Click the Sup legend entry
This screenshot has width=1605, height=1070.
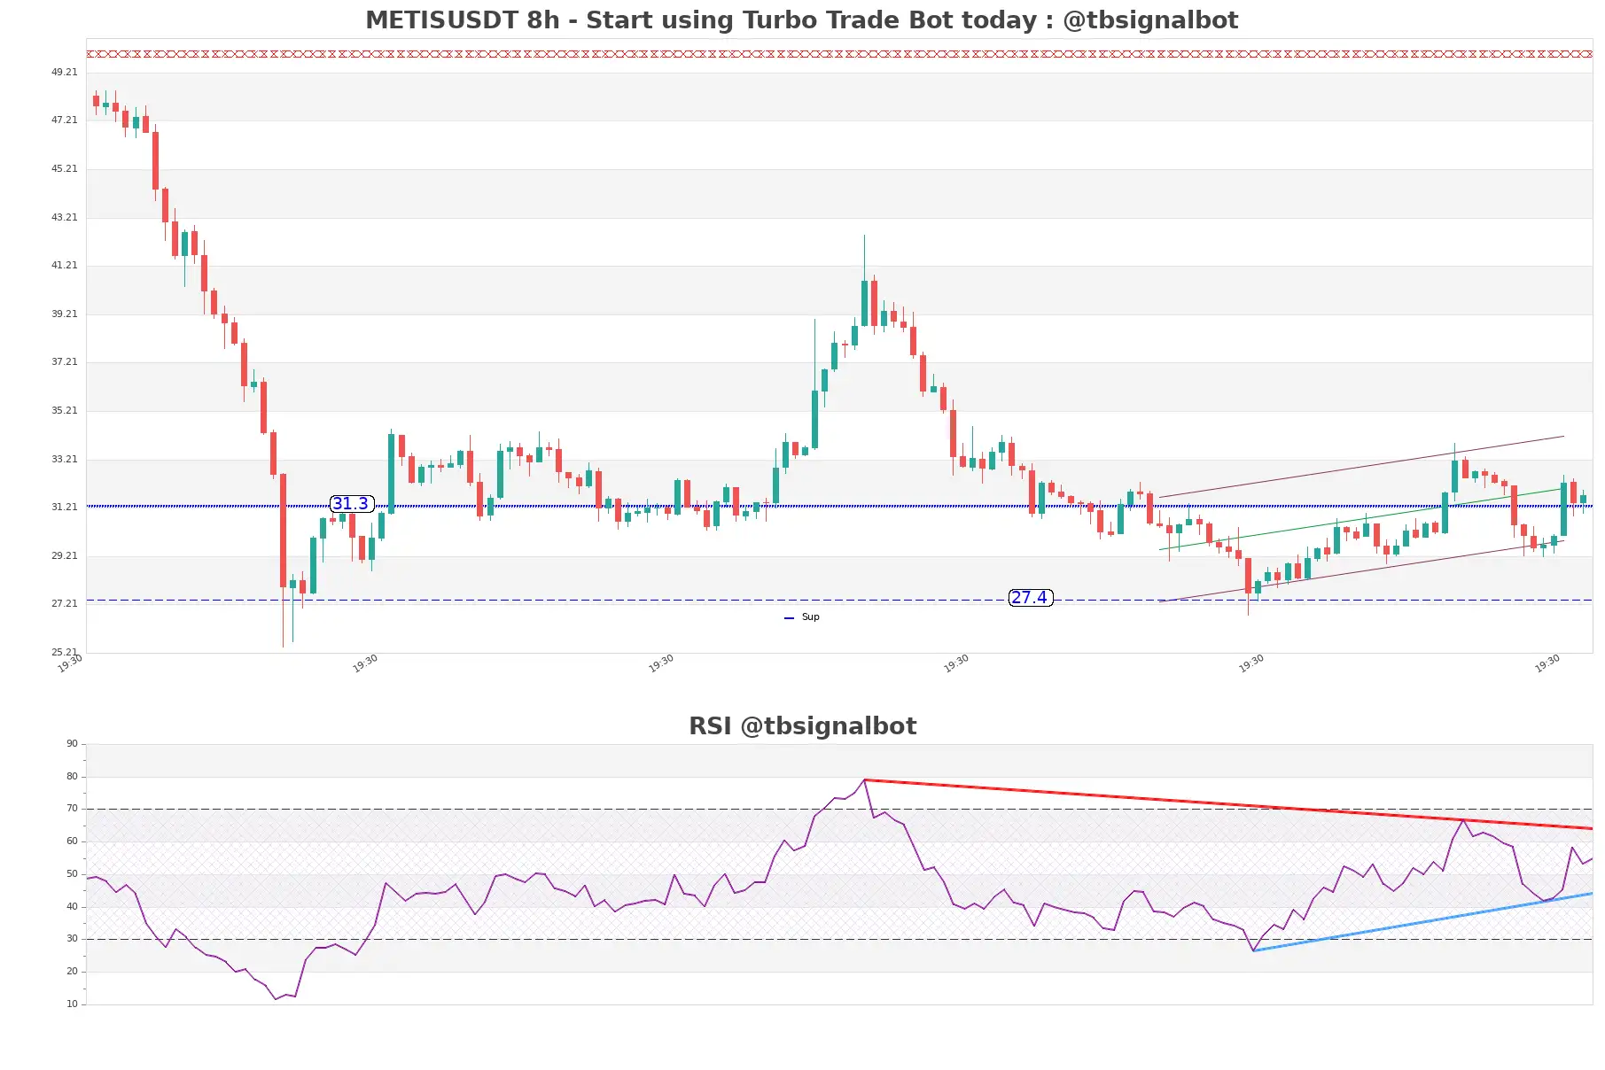pos(802,617)
